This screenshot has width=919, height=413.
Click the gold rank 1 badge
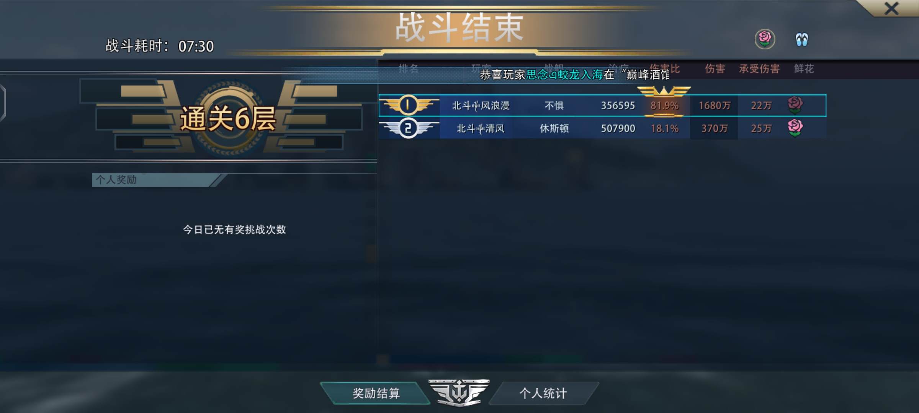tap(408, 105)
